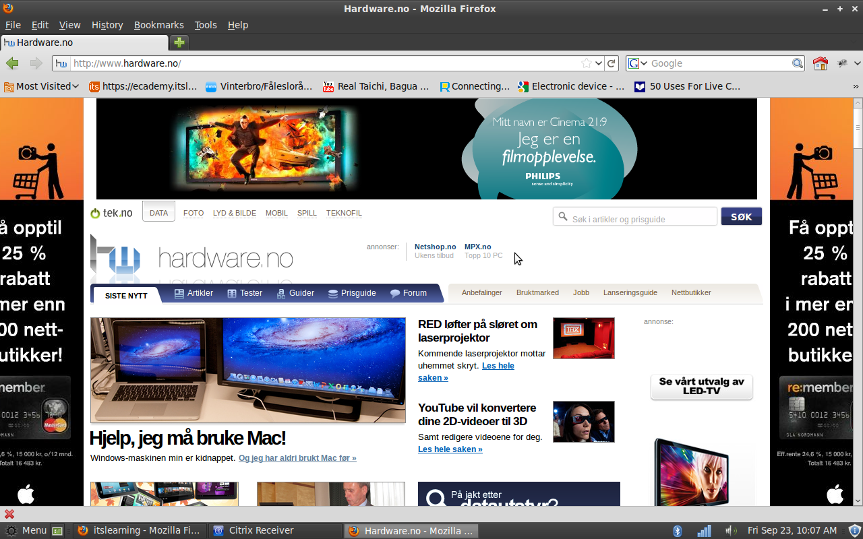This screenshot has height=539, width=863.
Task: Open the History menu
Action: coord(107,25)
